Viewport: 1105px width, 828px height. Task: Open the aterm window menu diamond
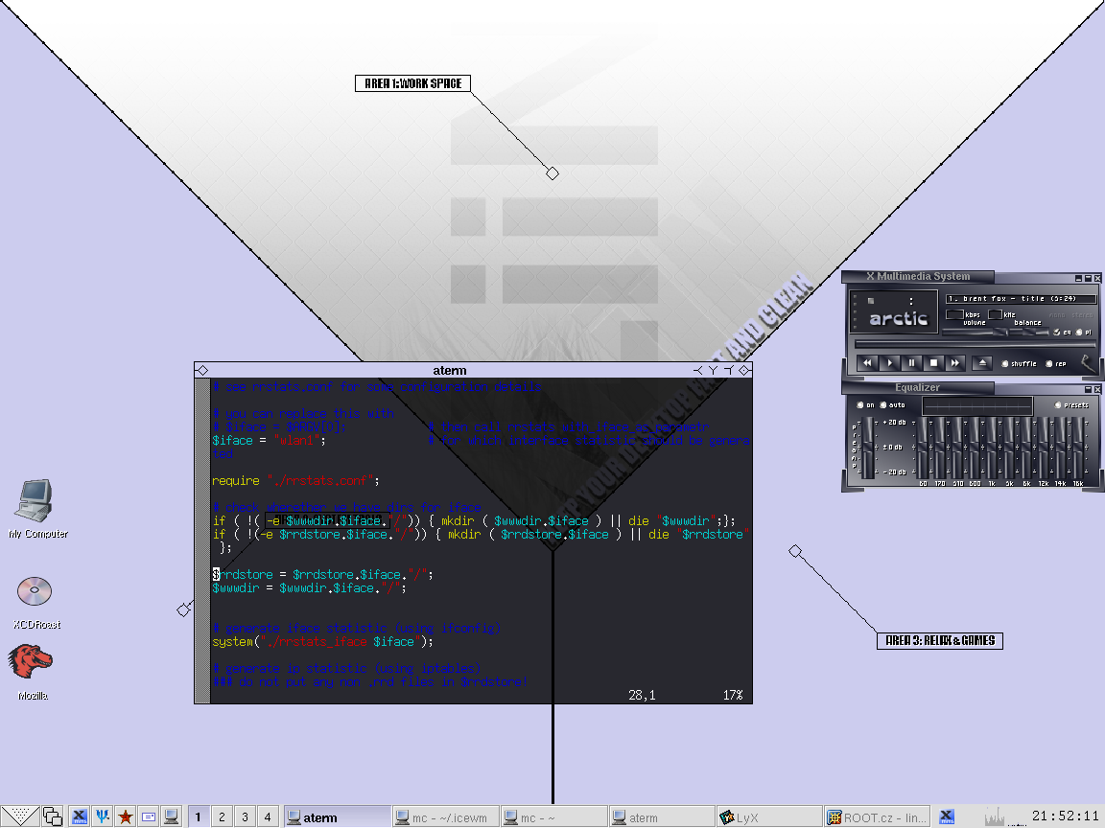click(x=202, y=370)
